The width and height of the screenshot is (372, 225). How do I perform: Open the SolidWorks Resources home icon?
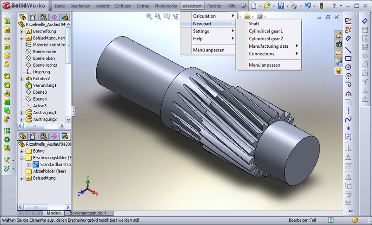click(339, 35)
